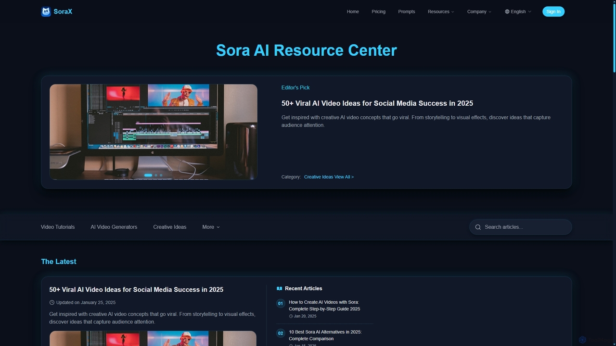
Task: Switch to Creative Ideas category tab
Action: (170, 227)
